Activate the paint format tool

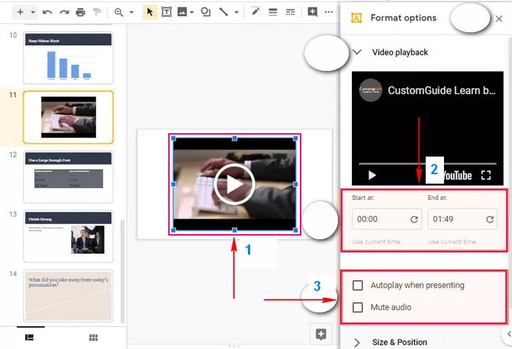(97, 12)
